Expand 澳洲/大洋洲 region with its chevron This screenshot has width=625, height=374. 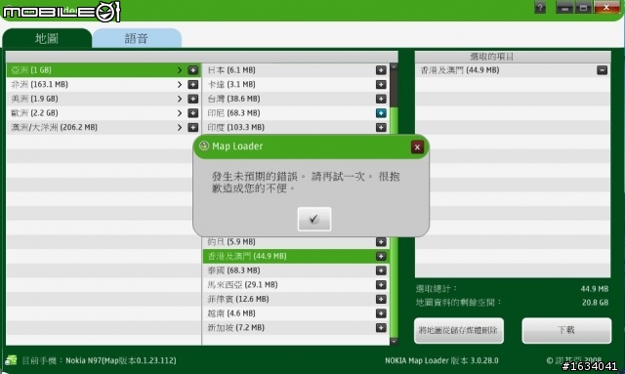tap(180, 128)
